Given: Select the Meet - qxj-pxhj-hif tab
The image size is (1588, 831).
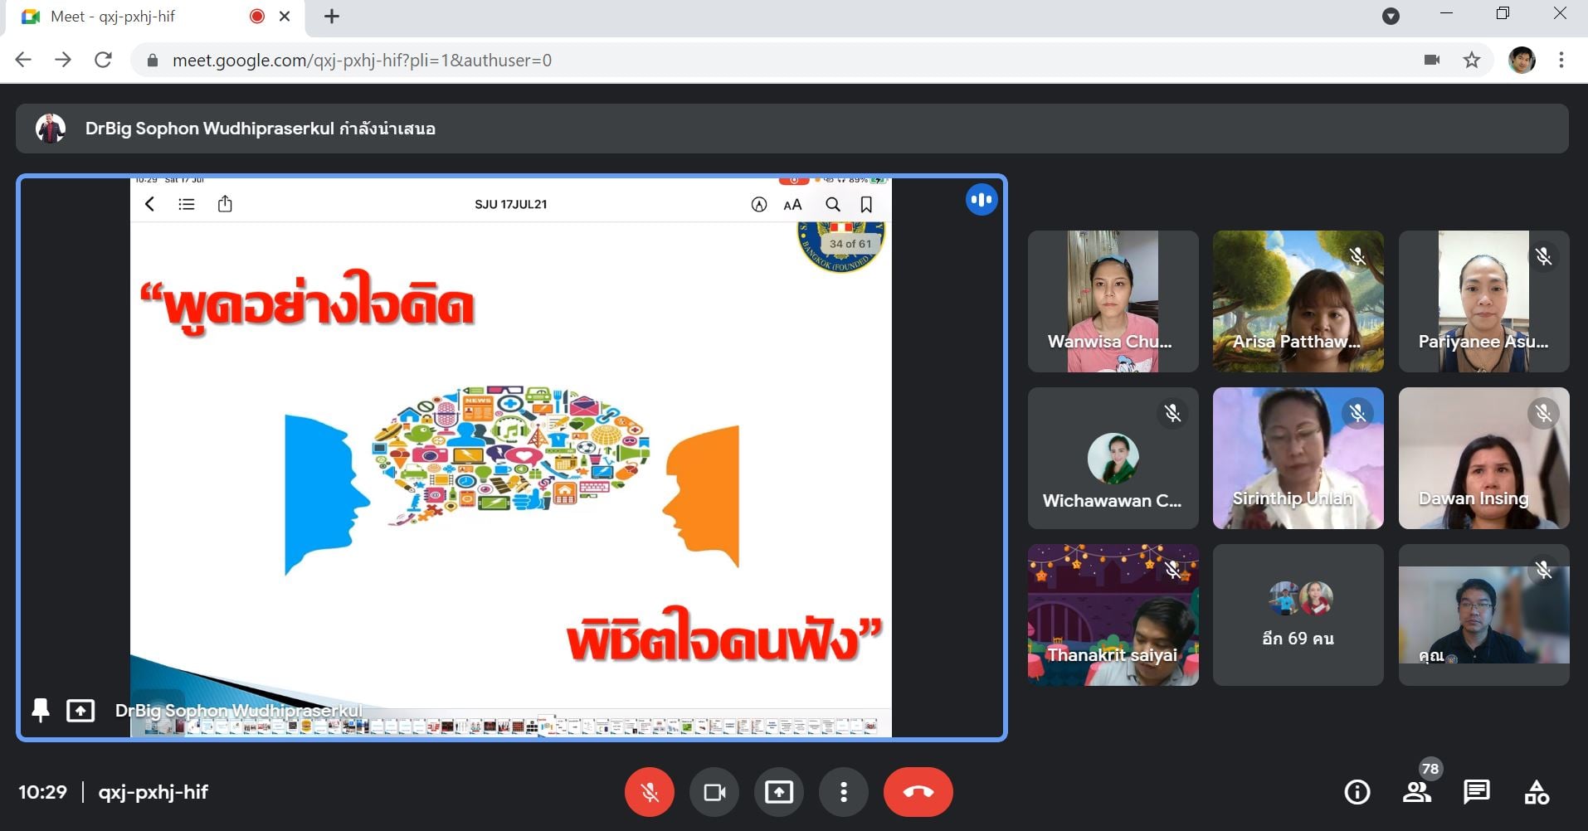Looking at the screenshot, I should [141, 17].
